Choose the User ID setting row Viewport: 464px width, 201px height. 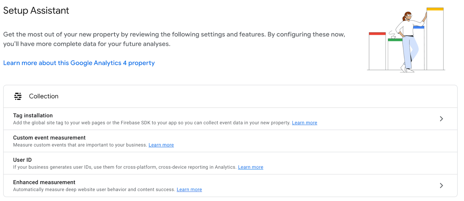[22, 160]
